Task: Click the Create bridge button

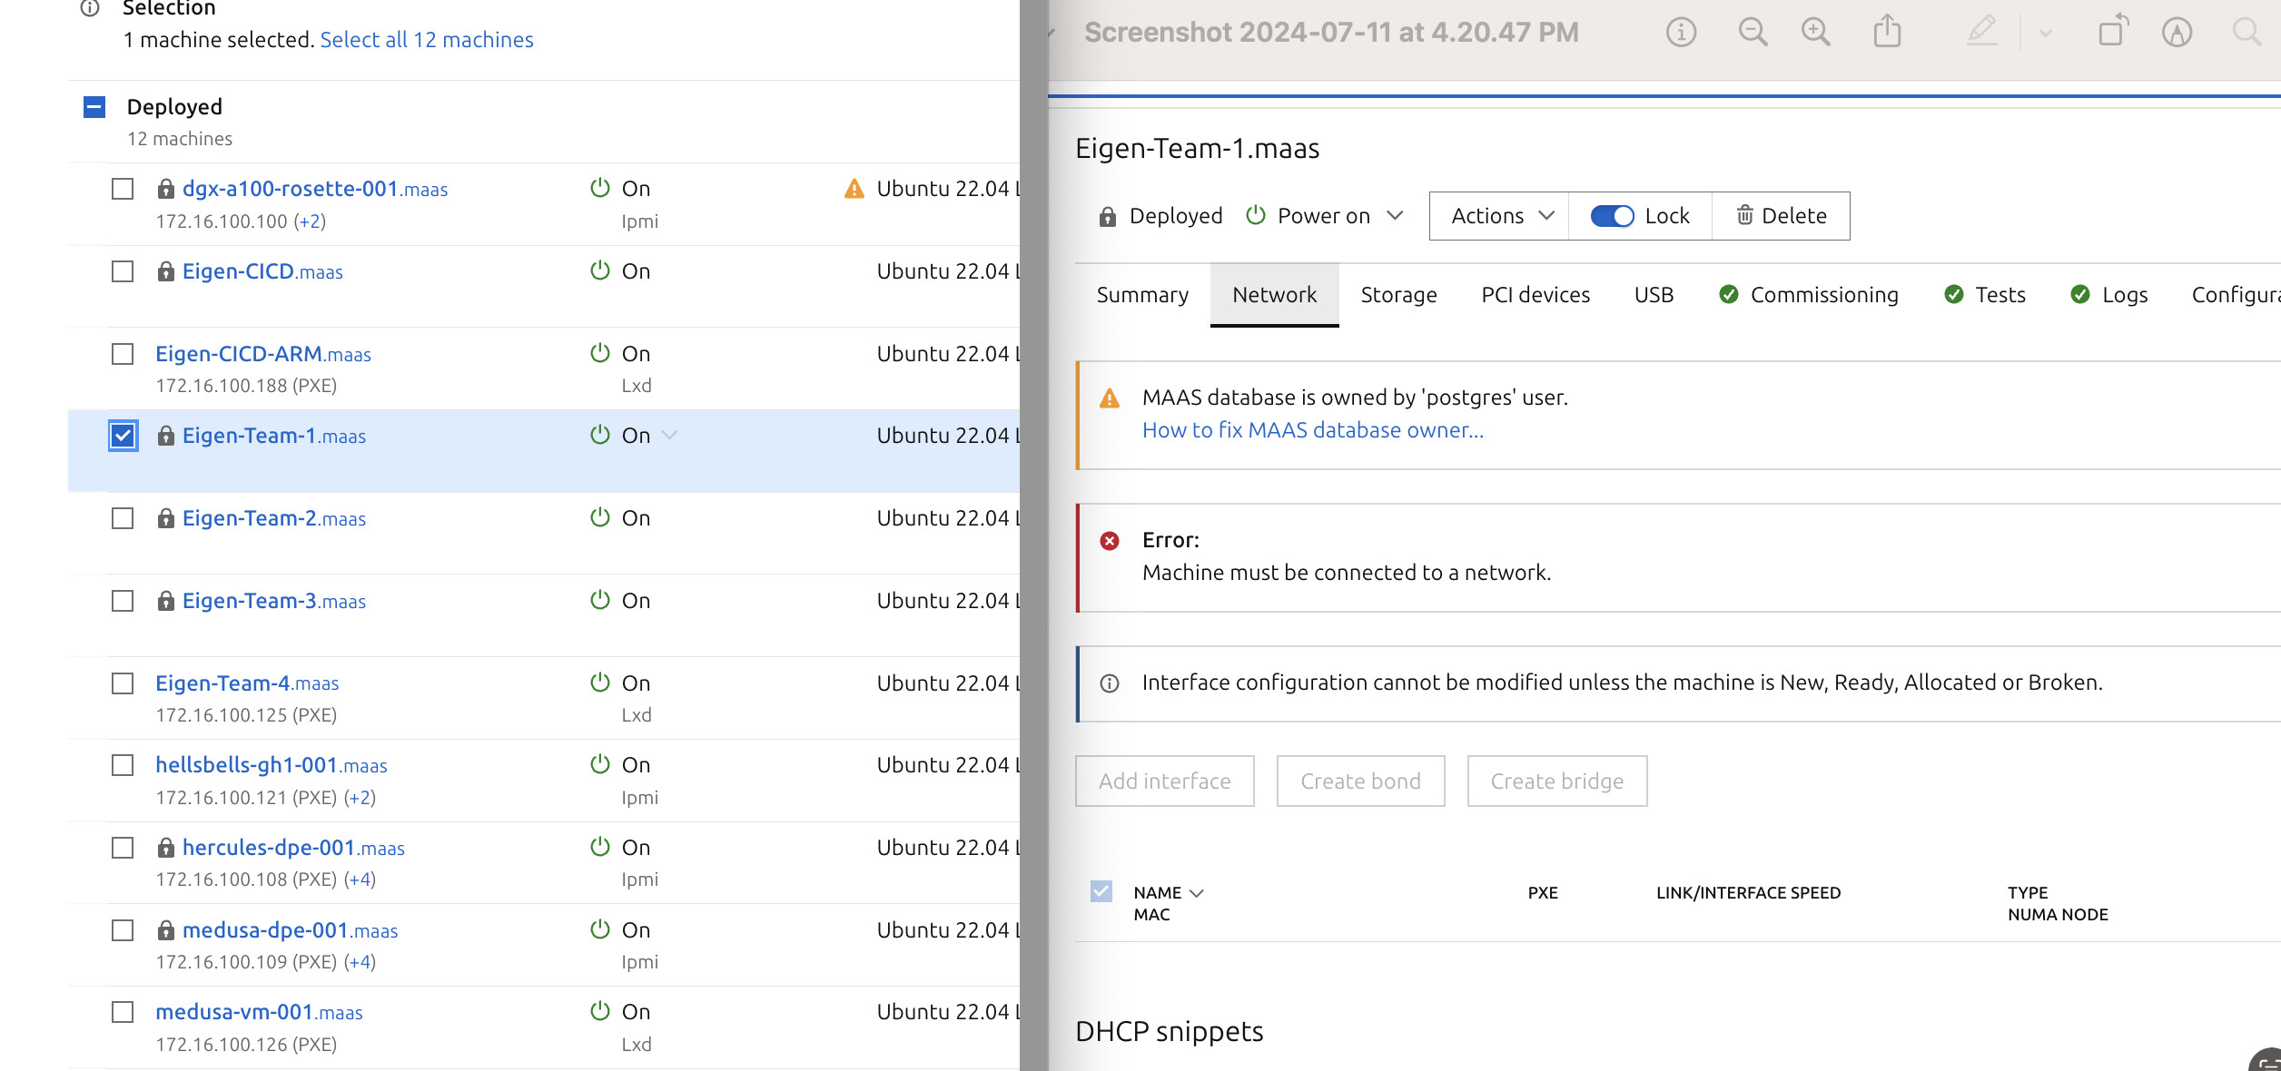Action: coord(1557,781)
